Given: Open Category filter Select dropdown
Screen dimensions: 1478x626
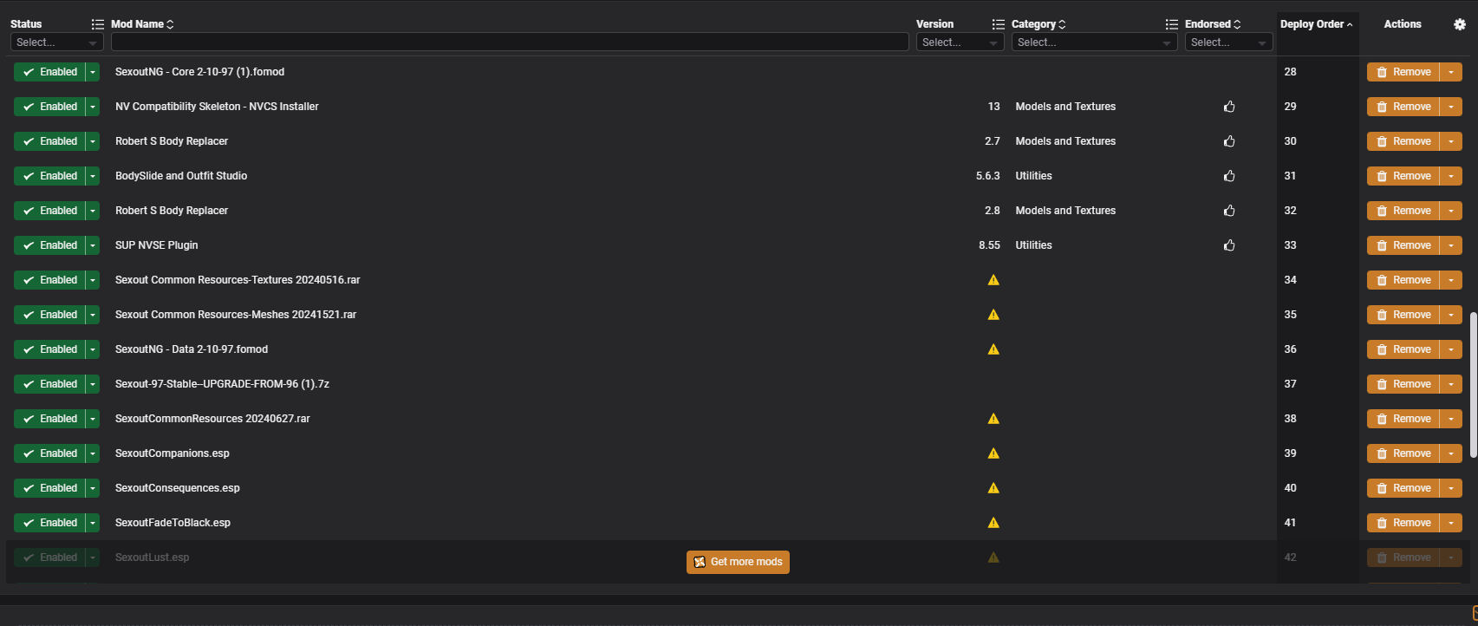Looking at the screenshot, I should (1095, 42).
